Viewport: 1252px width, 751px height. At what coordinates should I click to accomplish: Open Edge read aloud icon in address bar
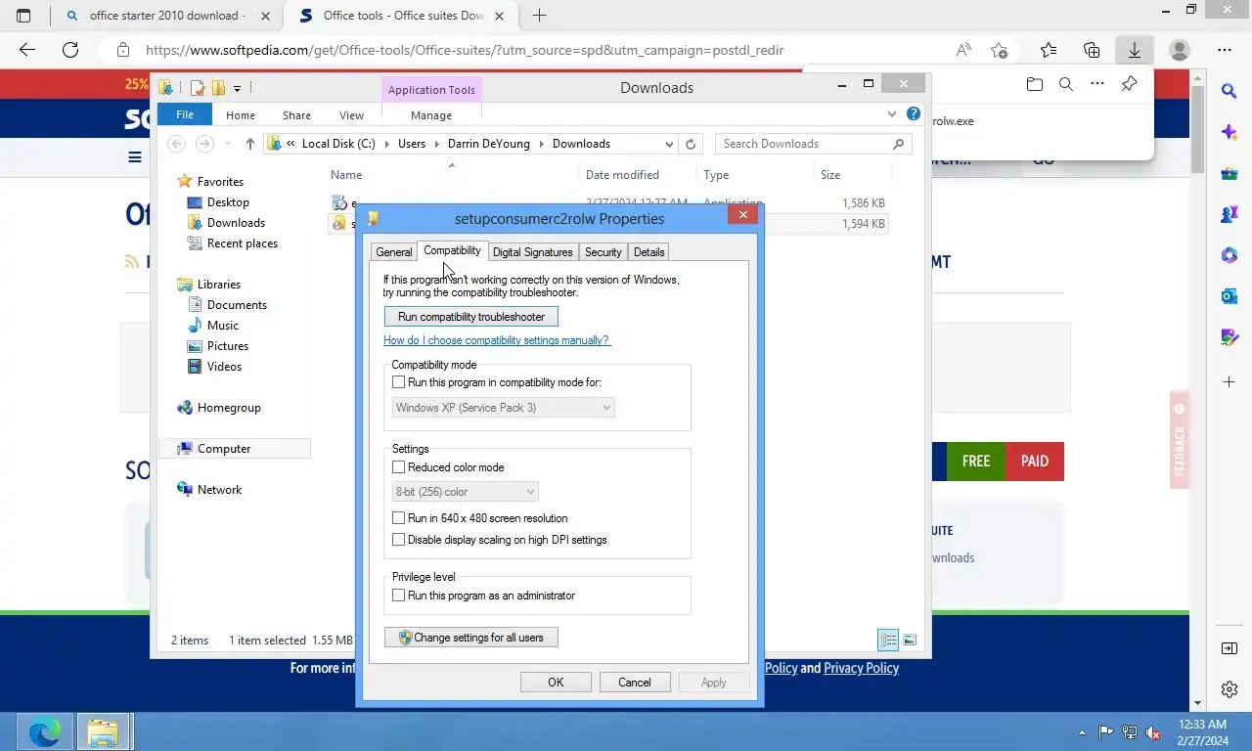[x=963, y=50]
